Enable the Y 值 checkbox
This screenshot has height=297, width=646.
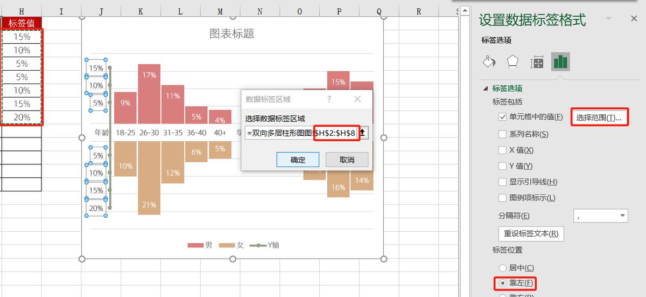click(x=502, y=166)
